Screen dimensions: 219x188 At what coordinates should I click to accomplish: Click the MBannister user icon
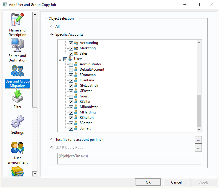(x=76, y=107)
